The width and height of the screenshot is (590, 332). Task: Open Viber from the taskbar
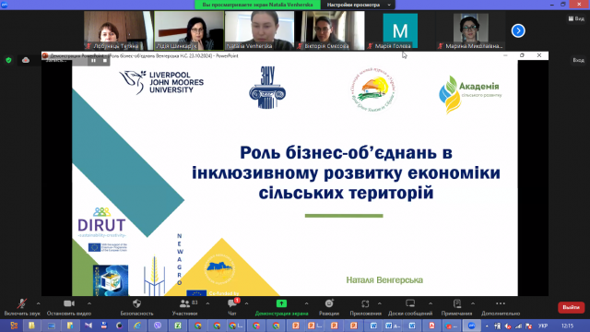coord(158,326)
